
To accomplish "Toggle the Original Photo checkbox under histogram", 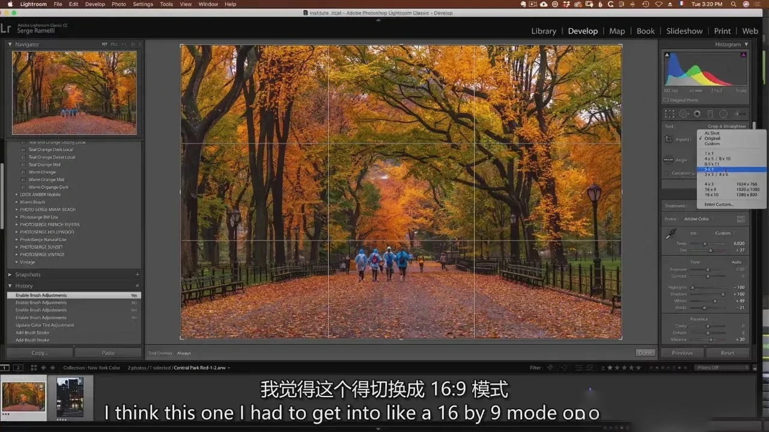I will click(666, 100).
